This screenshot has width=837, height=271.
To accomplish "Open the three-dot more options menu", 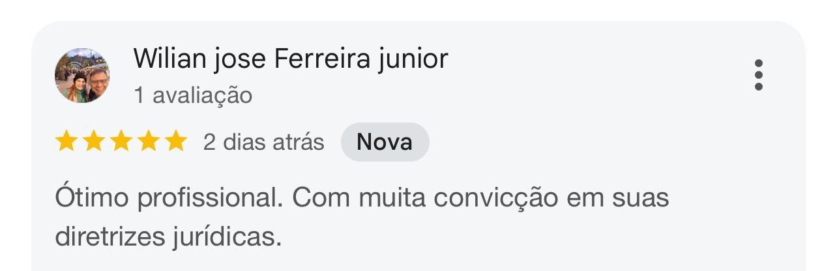I will coord(758,76).
